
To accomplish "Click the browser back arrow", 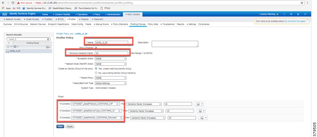I will pos(3,3).
